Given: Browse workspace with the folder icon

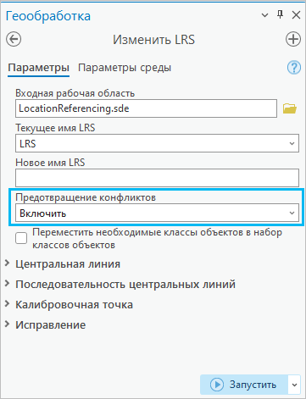Looking at the screenshot, I should coord(290,108).
